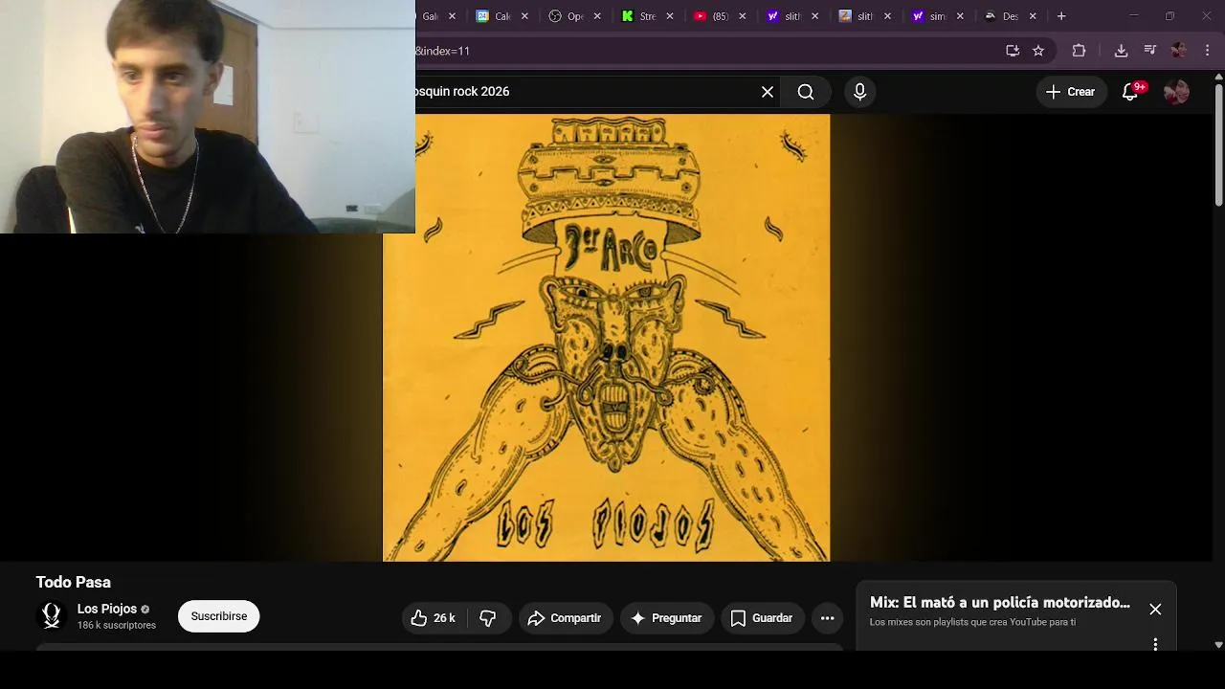Open the Los Piojos channel name link
The image size is (1225, 689).
pos(107,609)
